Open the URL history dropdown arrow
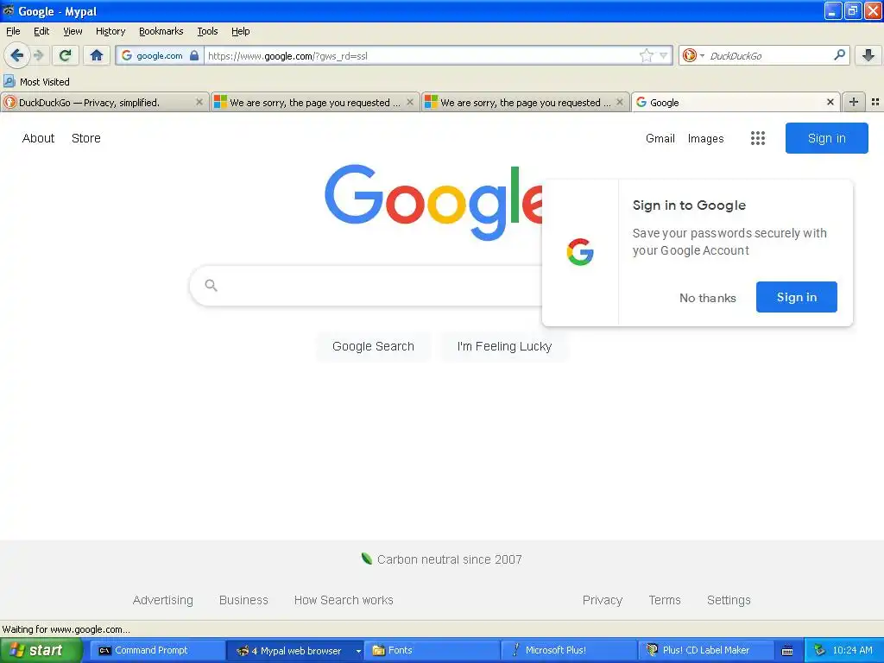884x663 pixels. pos(663,55)
